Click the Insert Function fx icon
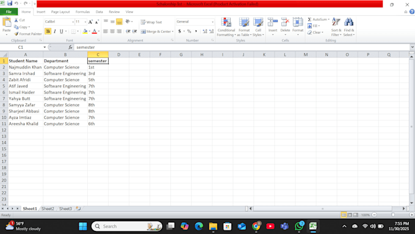Screen dimensions: 415x234 click(70, 47)
